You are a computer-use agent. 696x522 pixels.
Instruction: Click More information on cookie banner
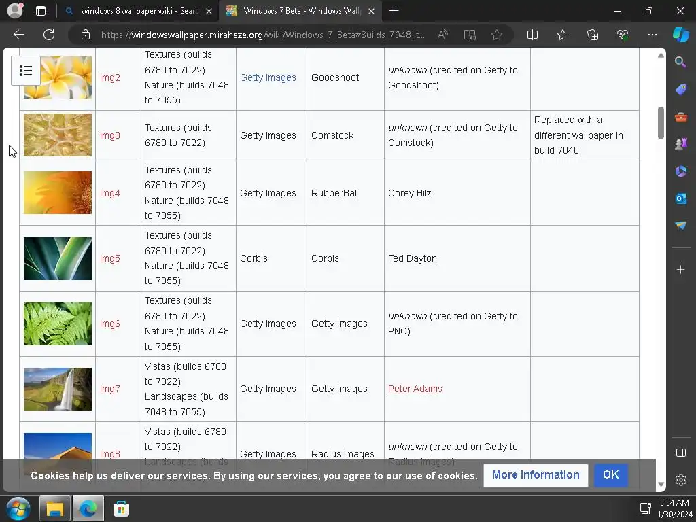pyautogui.click(x=536, y=475)
